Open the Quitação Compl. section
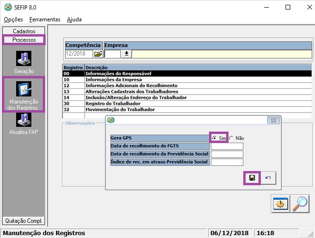 [24, 221]
